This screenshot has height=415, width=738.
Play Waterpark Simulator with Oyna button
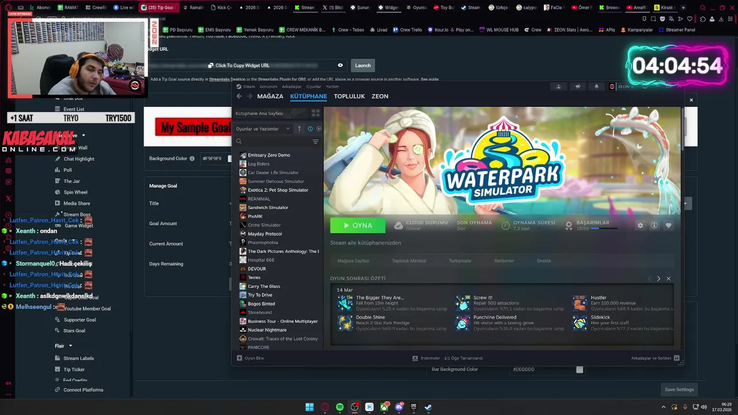click(357, 225)
